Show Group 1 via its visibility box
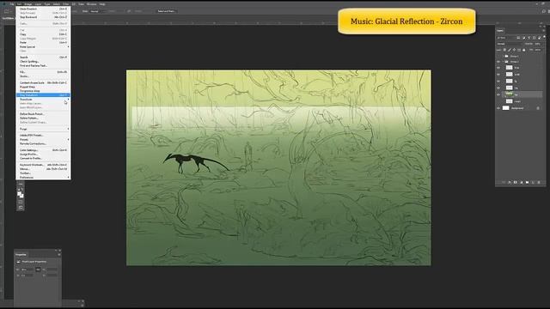This screenshot has height=309, width=550. click(x=498, y=56)
